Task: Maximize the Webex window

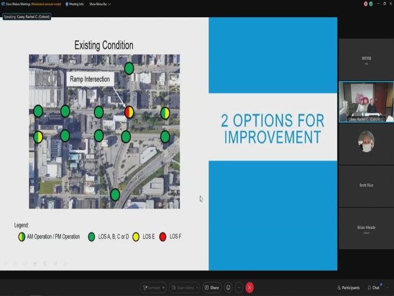Action: [385, 4]
